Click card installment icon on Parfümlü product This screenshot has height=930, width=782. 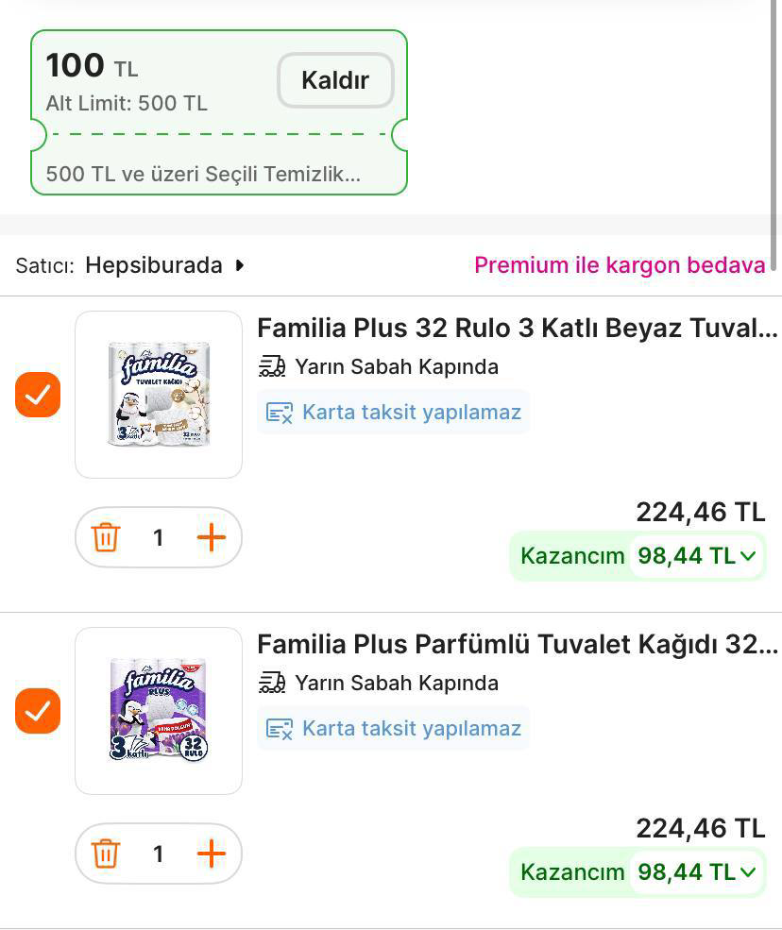click(x=280, y=729)
